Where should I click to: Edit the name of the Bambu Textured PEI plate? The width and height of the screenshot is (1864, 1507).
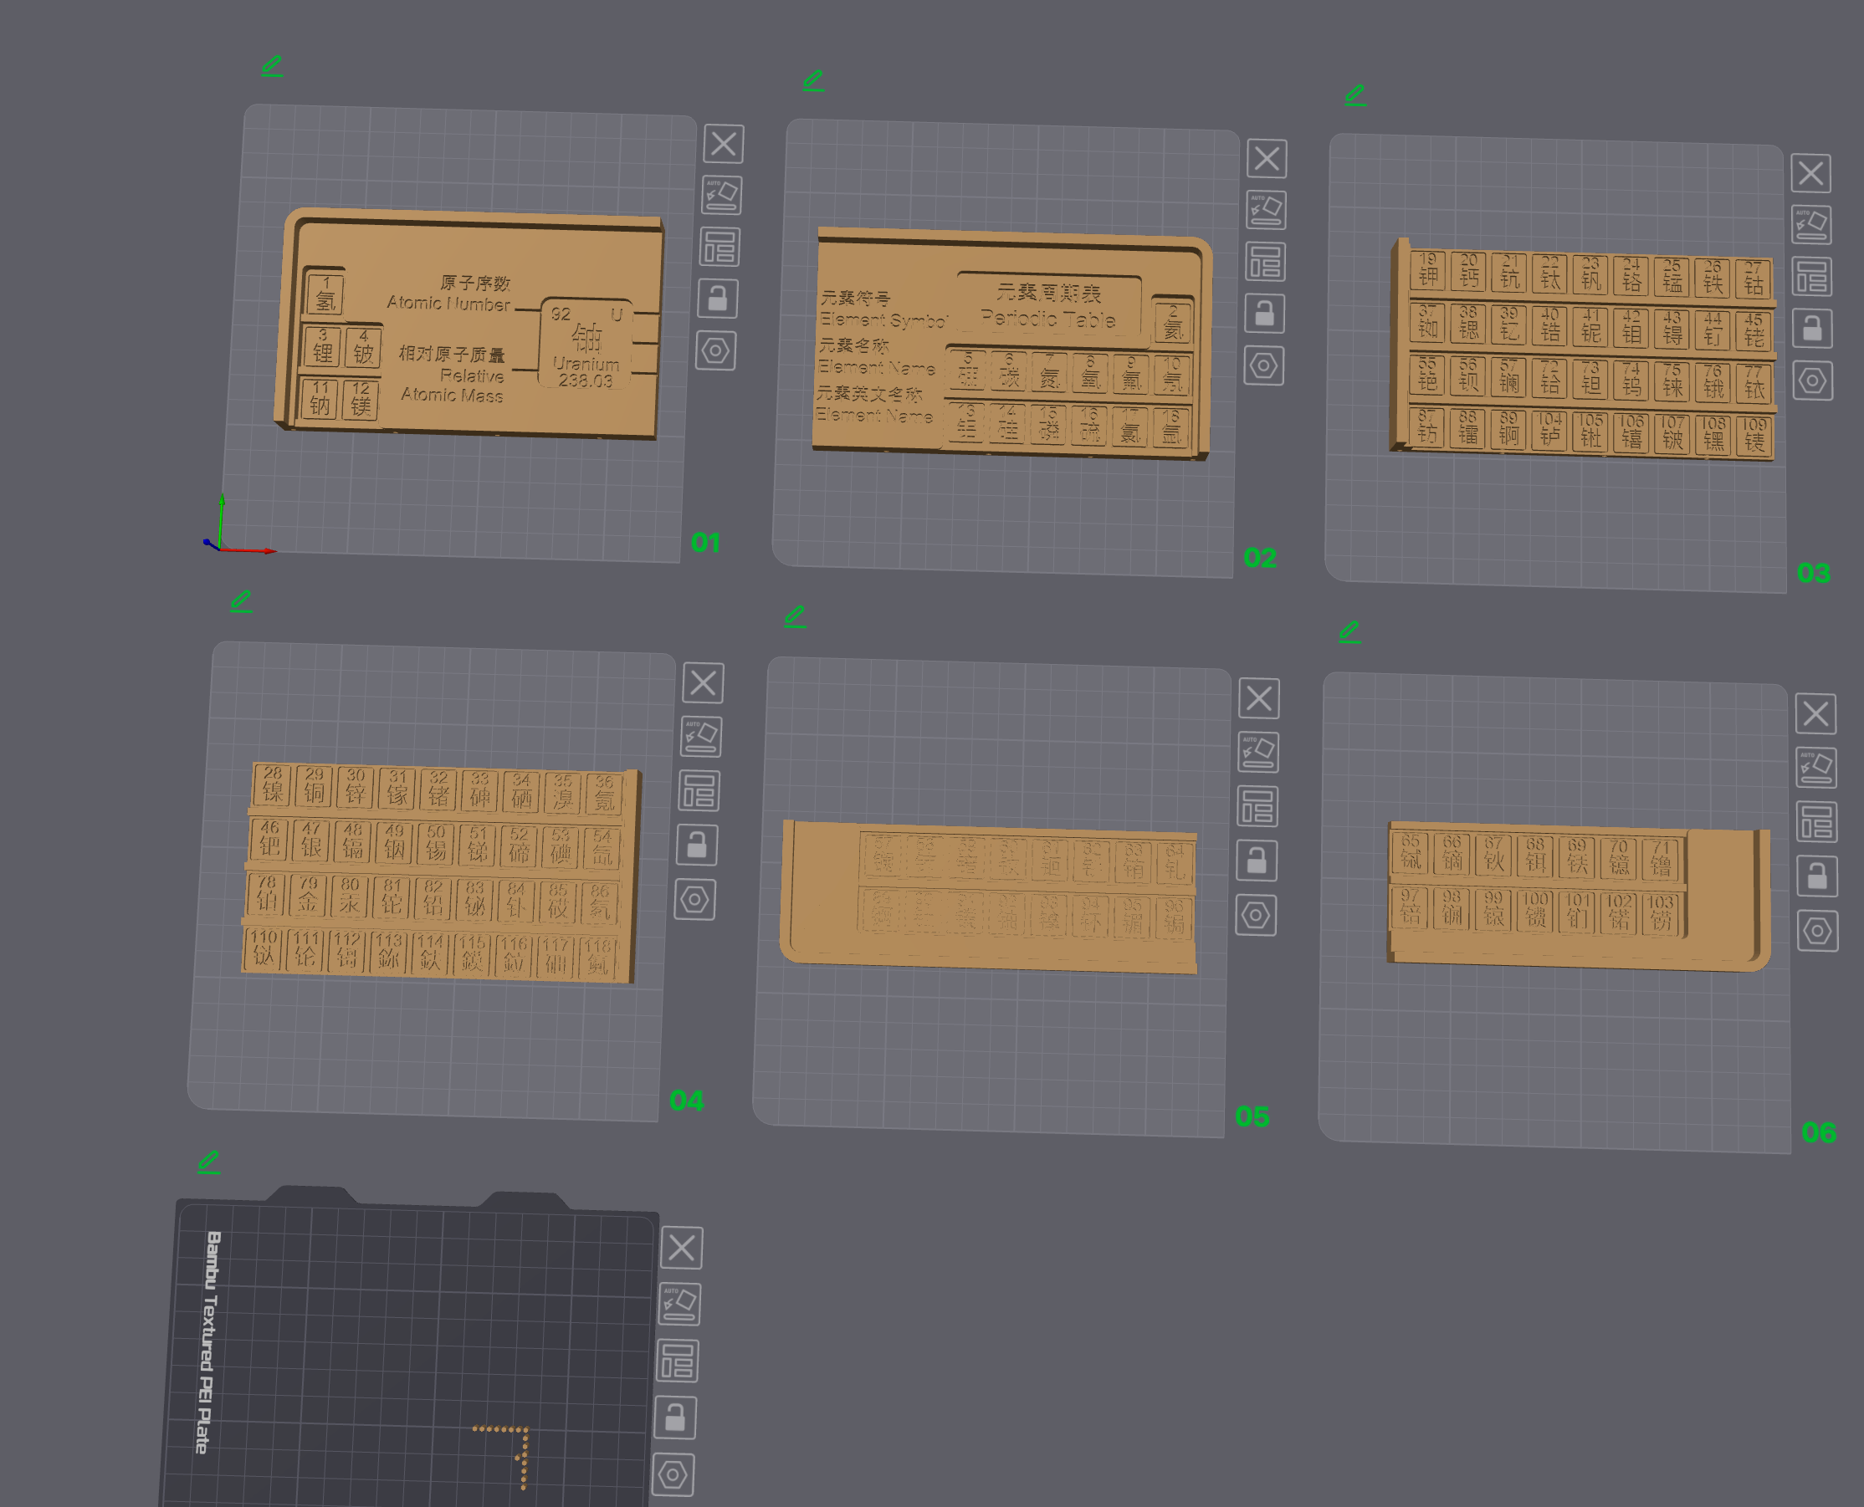tap(208, 1162)
